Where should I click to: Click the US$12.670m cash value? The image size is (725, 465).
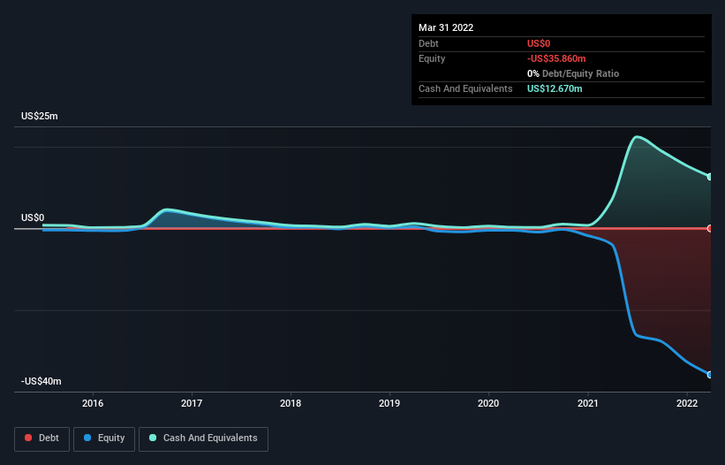point(555,88)
